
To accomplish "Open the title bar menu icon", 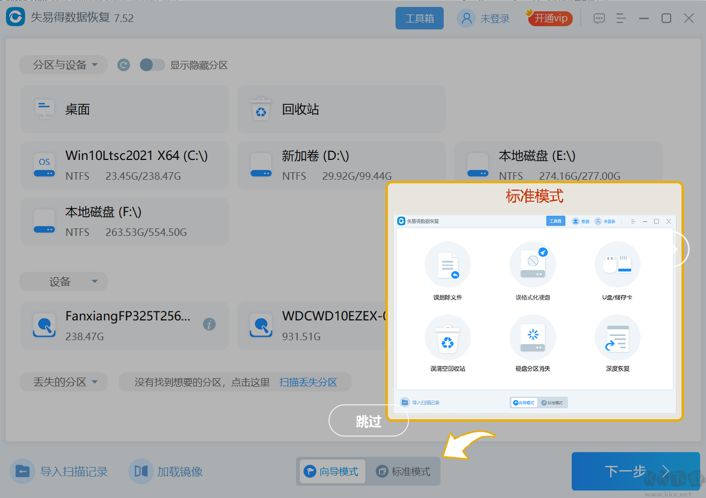I will coord(621,19).
